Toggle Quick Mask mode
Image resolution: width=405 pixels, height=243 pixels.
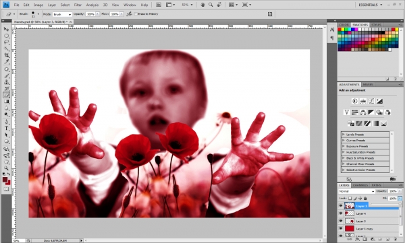pos(6,189)
